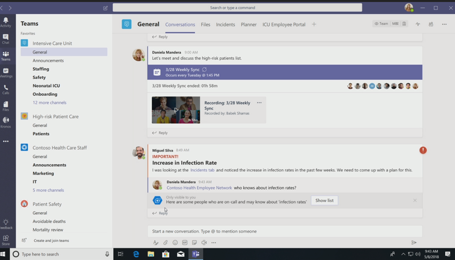Click the send message arrow icon
This screenshot has width=455, height=260.
click(x=414, y=243)
